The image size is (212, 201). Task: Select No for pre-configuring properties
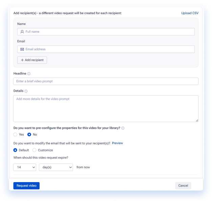(x=29, y=135)
